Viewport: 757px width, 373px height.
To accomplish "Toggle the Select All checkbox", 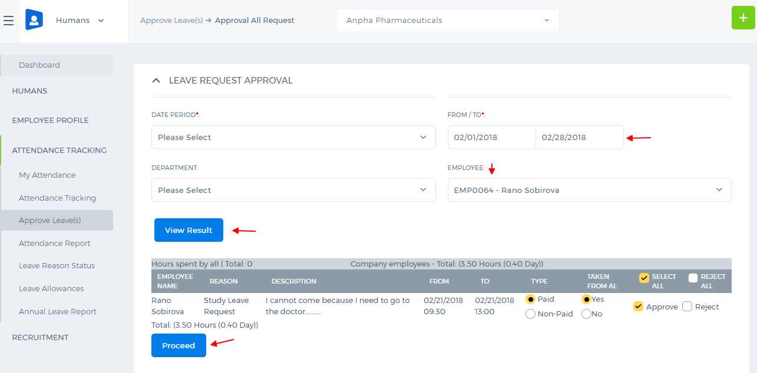I will (x=644, y=278).
